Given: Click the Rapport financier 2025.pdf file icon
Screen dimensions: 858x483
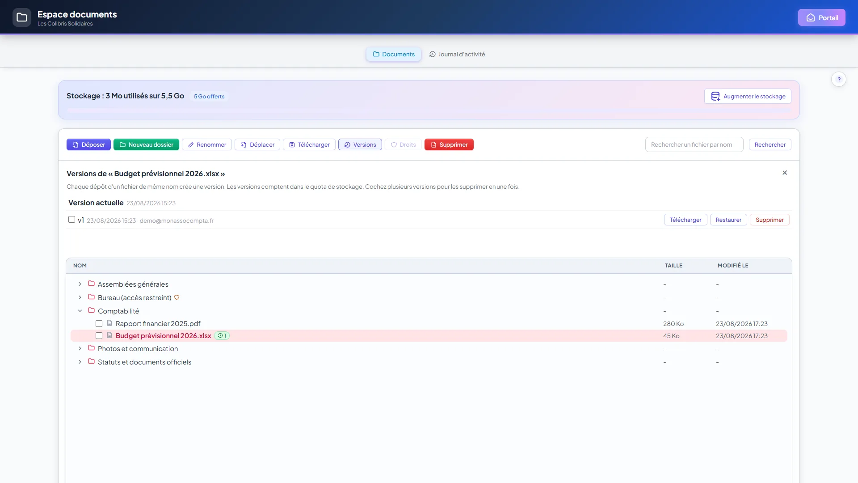Looking at the screenshot, I should pos(109,323).
